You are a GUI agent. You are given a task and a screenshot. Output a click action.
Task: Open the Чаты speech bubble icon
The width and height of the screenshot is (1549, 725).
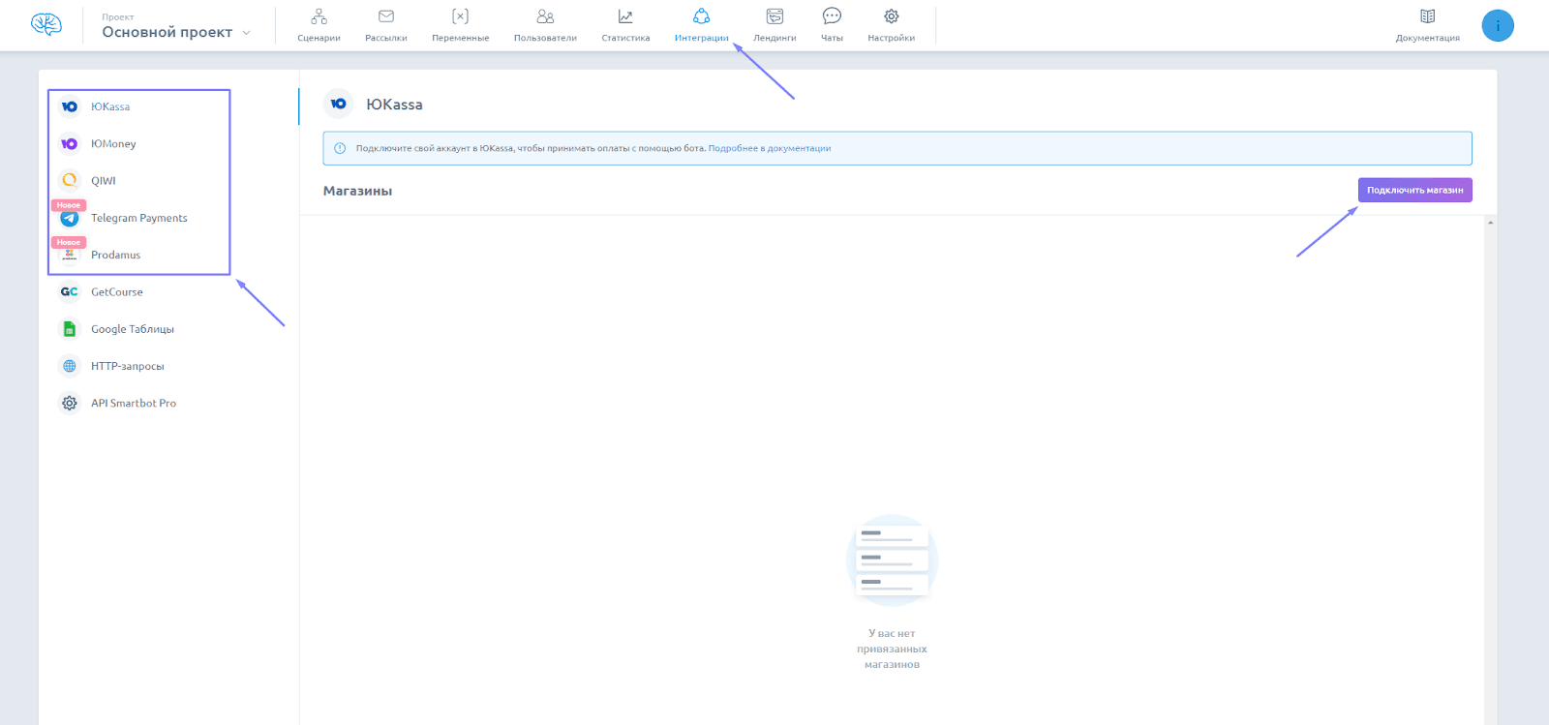click(832, 16)
